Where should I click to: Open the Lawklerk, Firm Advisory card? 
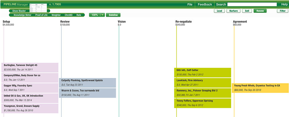[x=203, y=83]
